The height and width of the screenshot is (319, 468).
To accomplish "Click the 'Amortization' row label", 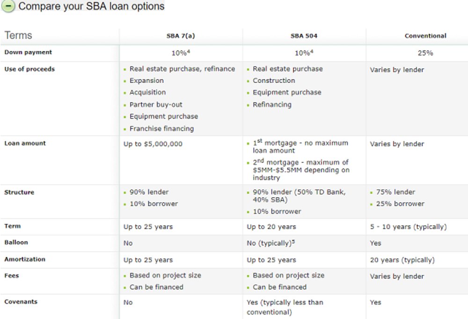I will coord(25,260).
